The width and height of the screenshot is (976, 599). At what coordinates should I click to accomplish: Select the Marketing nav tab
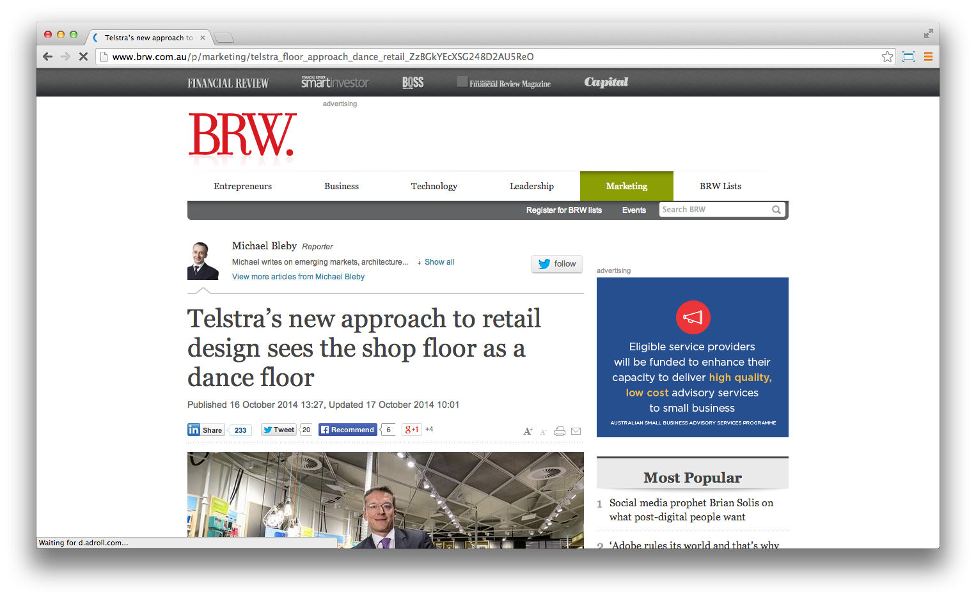[x=627, y=186]
